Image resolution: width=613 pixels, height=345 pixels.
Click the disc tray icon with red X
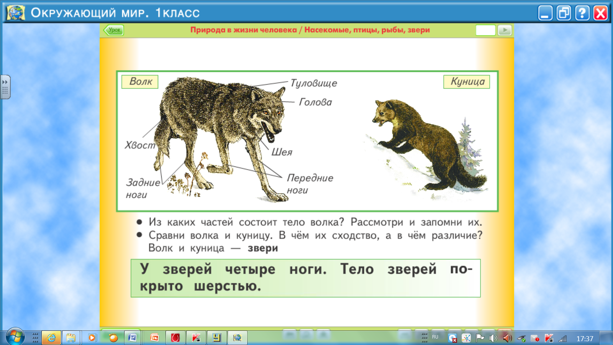[452, 338]
